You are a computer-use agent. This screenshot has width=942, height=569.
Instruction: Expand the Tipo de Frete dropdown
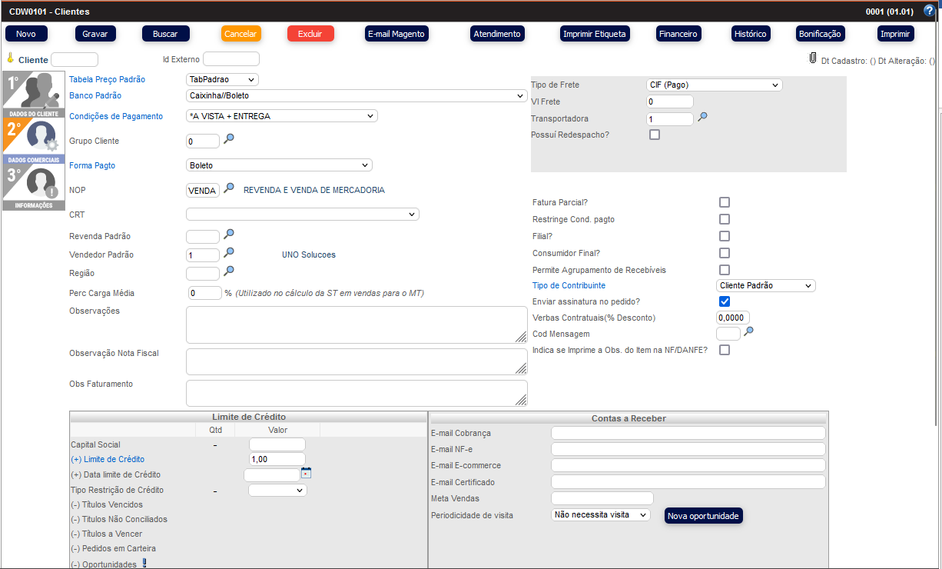715,85
